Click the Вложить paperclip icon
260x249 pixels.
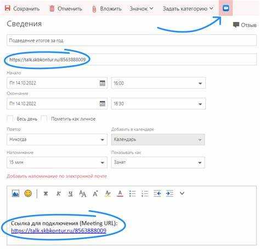pos(94,9)
